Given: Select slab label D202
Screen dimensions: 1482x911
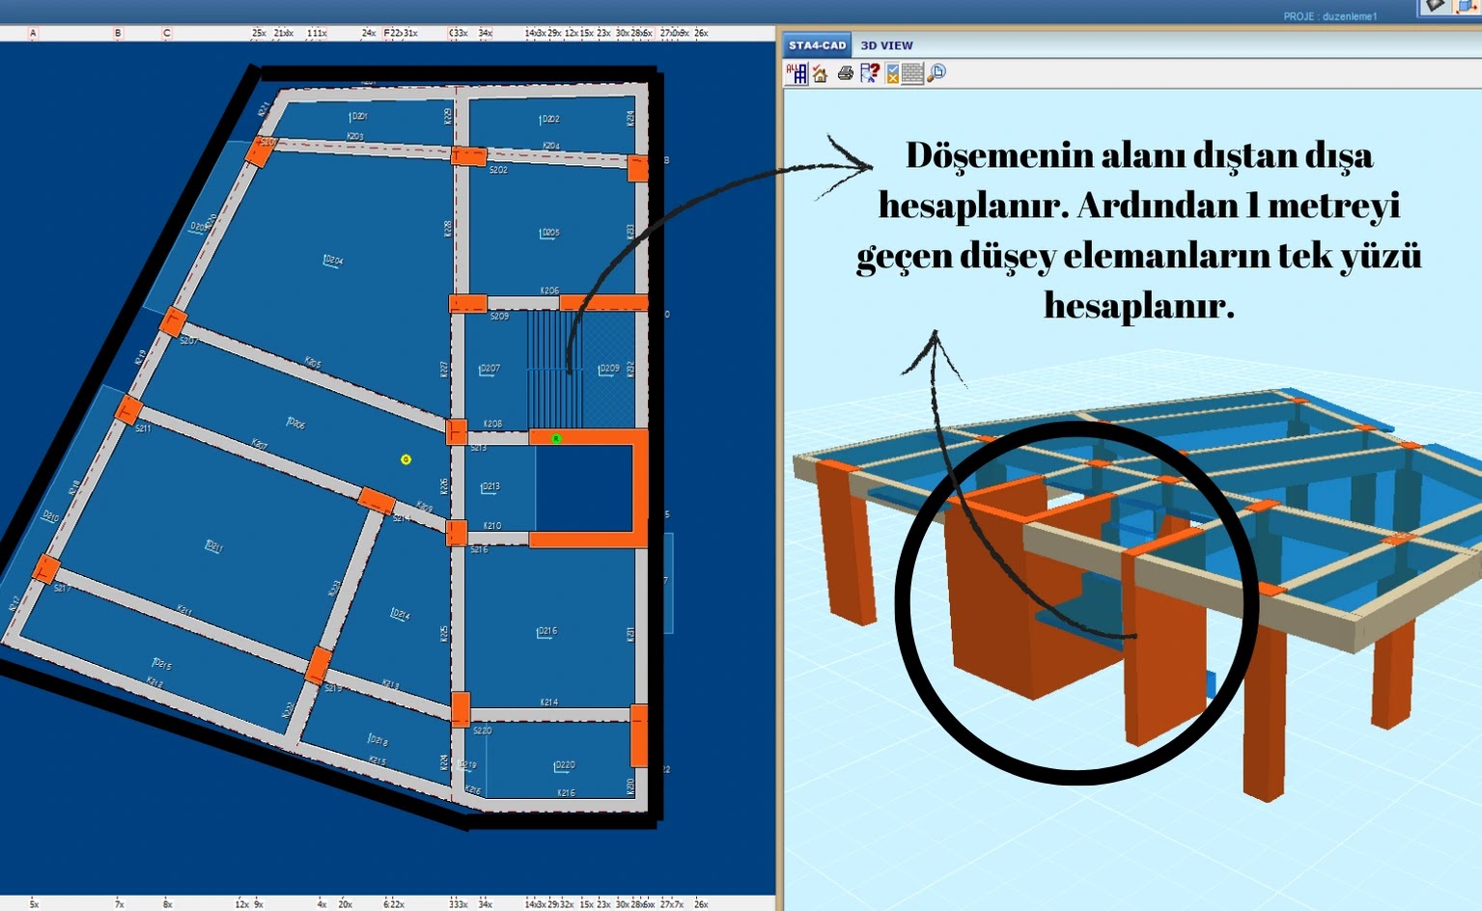Looking at the screenshot, I should [x=549, y=119].
